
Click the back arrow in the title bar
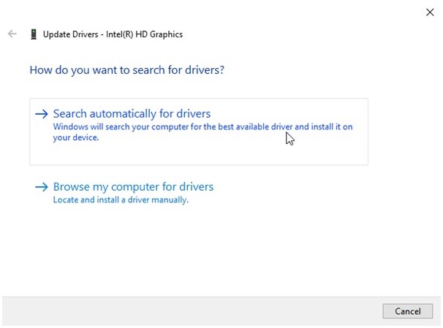12,34
